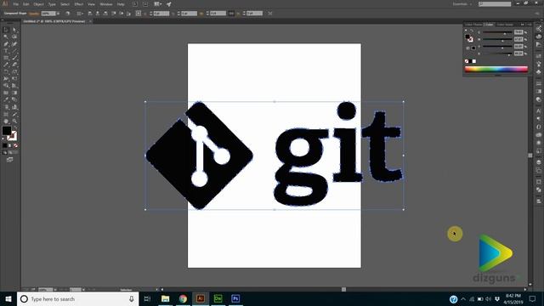Adjust the Magenta slider in Color panel
This screenshot has height=306, width=544.
coord(497,40)
